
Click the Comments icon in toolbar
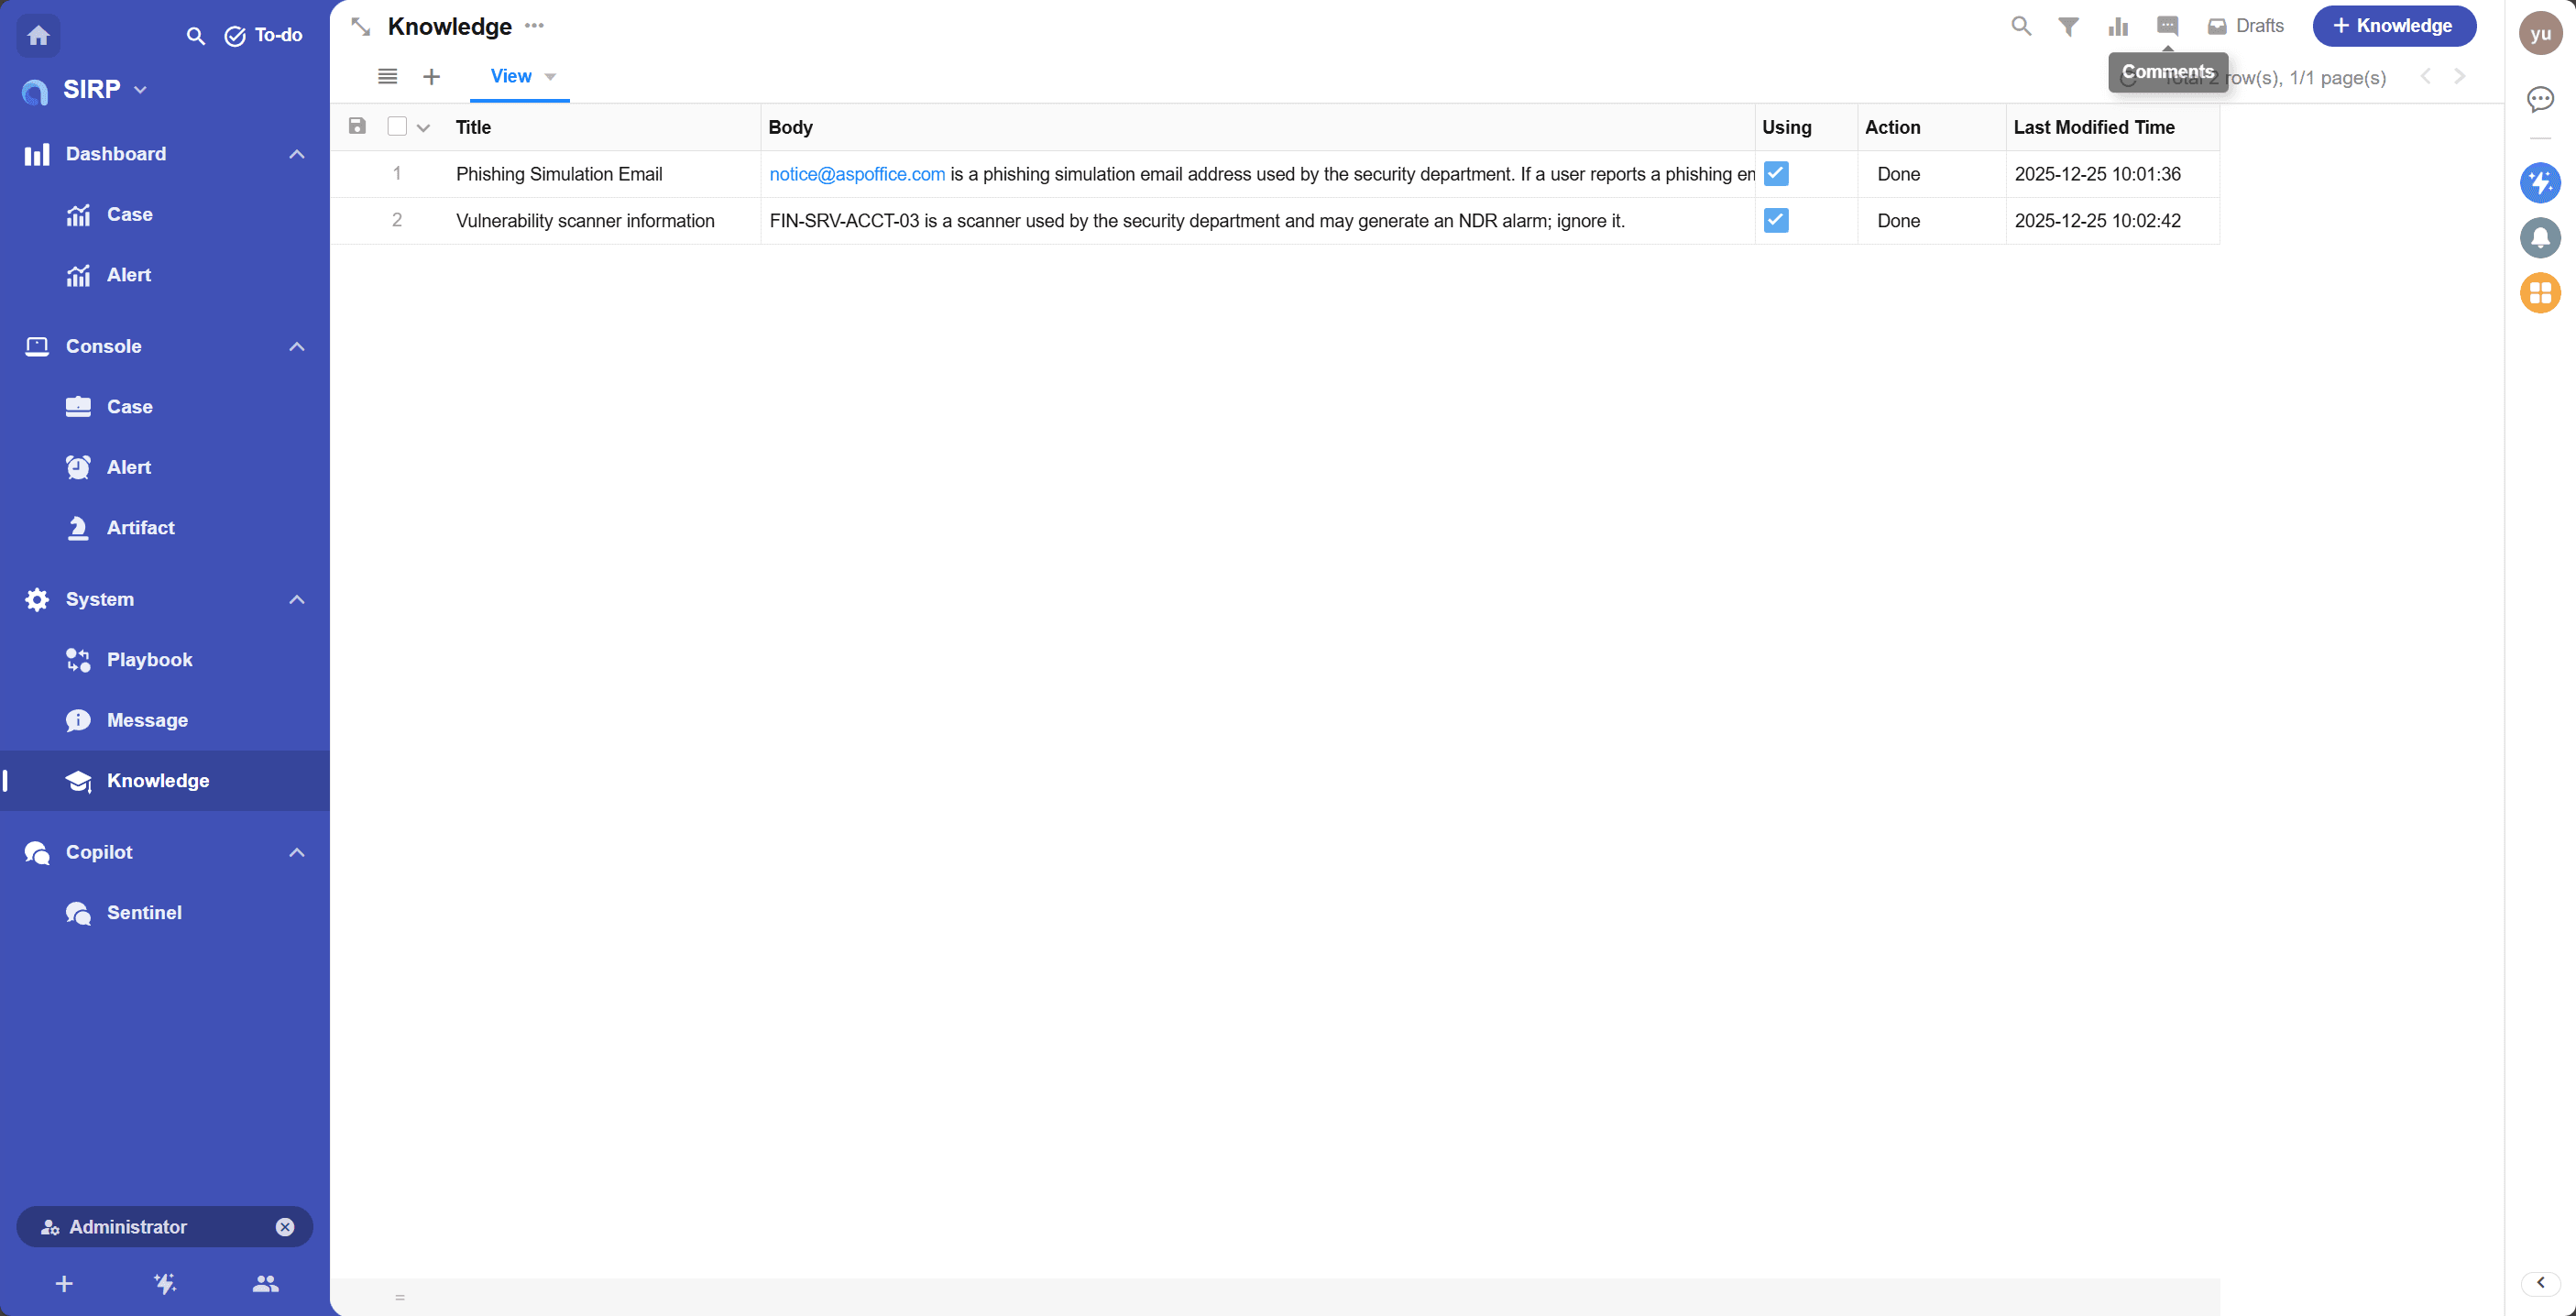pyautogui.click(x=2167, y=26)
